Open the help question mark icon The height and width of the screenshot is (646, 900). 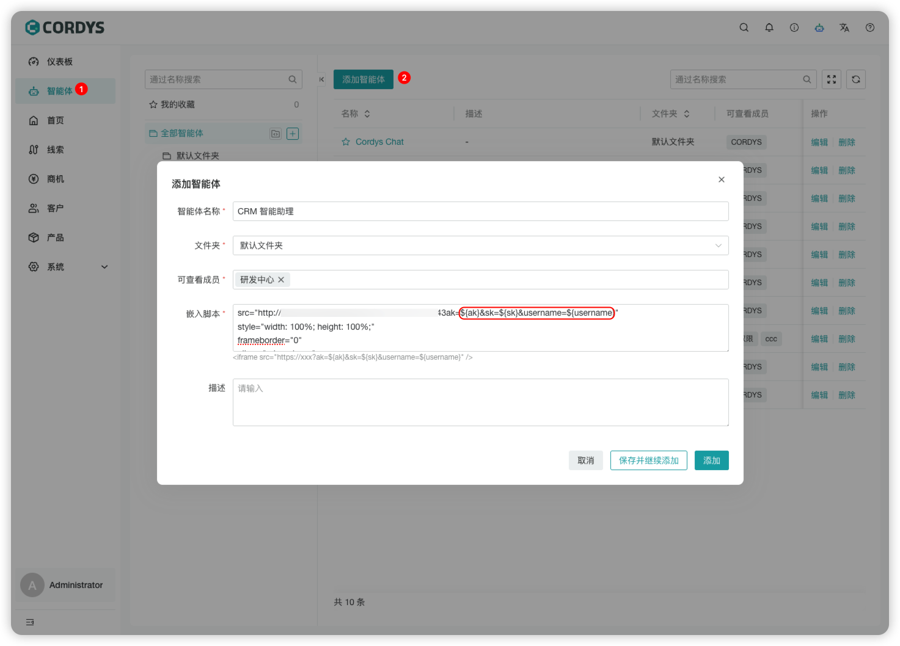click(x=870, y=27)
